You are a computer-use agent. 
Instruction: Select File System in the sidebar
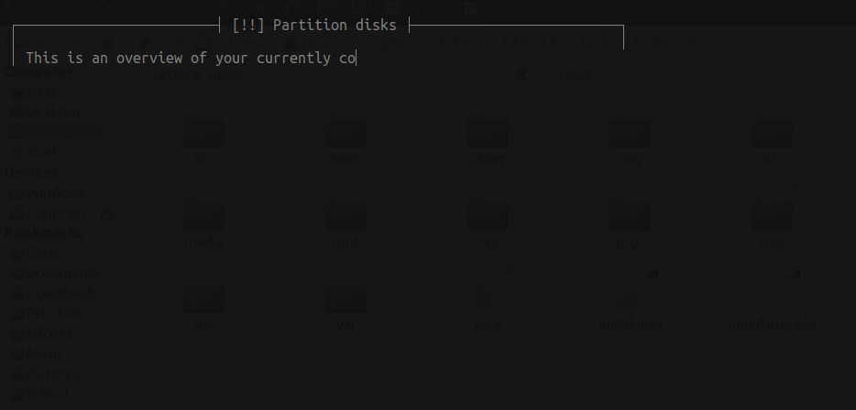click(x=63, y=132)
